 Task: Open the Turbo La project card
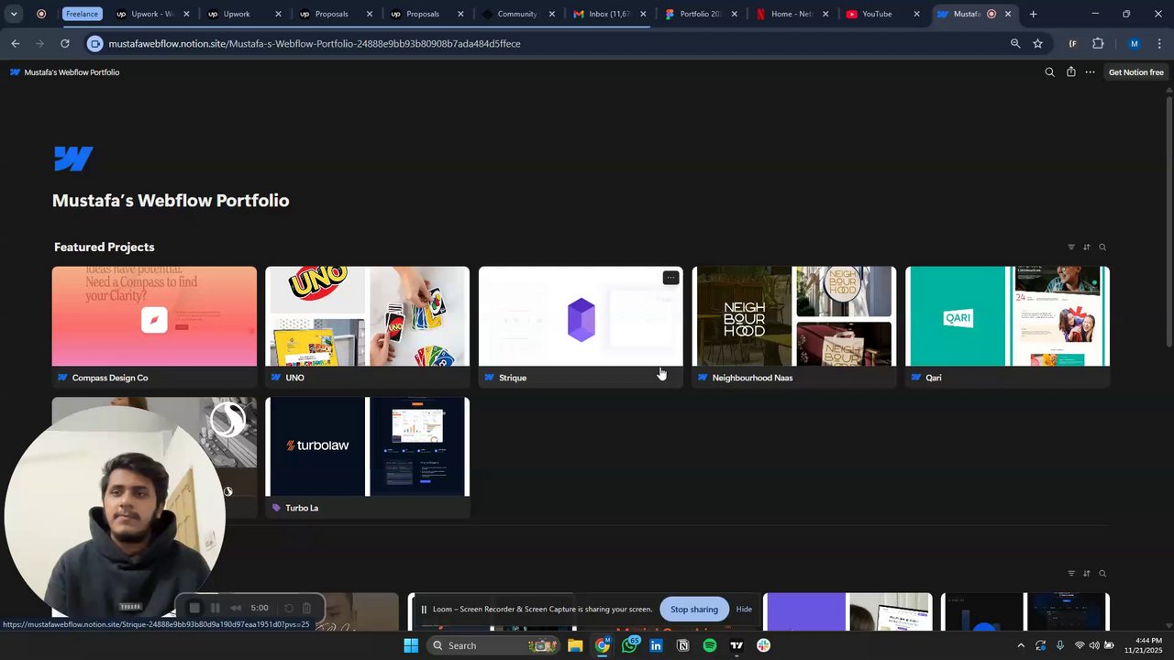click(367, 457)
